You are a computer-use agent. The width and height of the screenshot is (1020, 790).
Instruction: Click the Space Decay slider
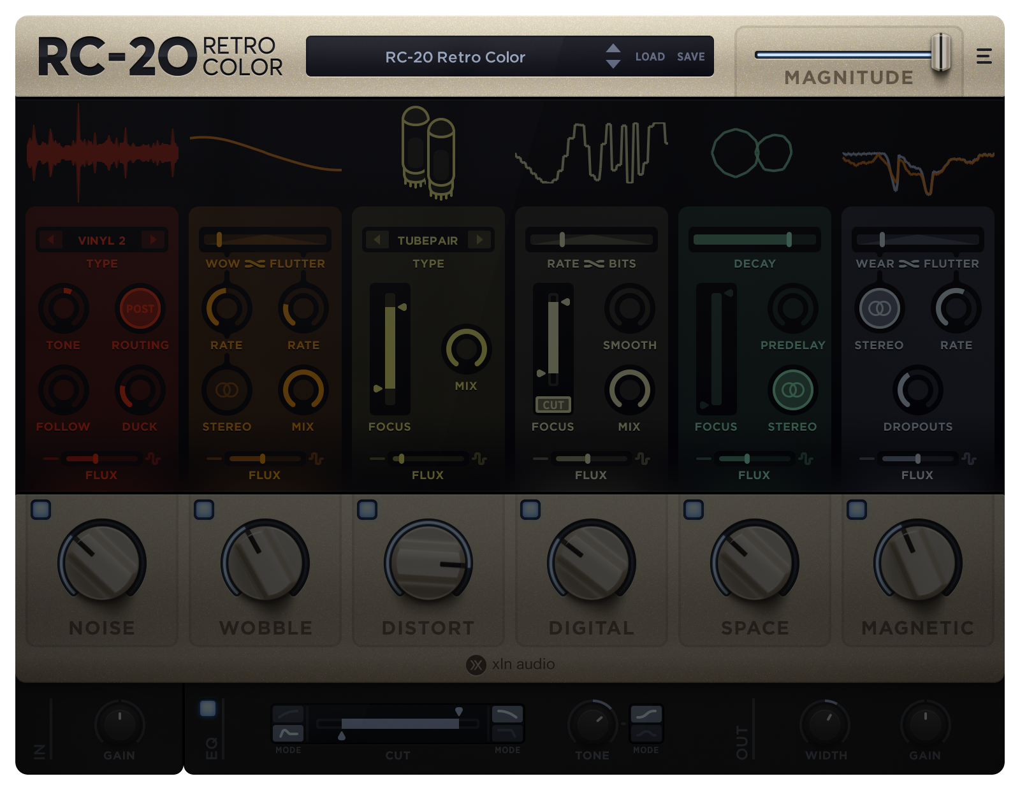click(755, 240)
